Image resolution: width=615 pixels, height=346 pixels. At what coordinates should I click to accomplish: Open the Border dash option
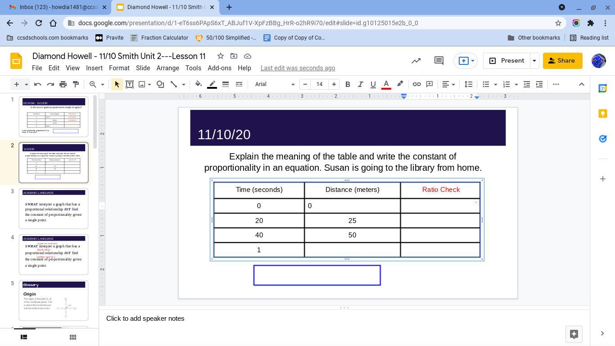239,84
